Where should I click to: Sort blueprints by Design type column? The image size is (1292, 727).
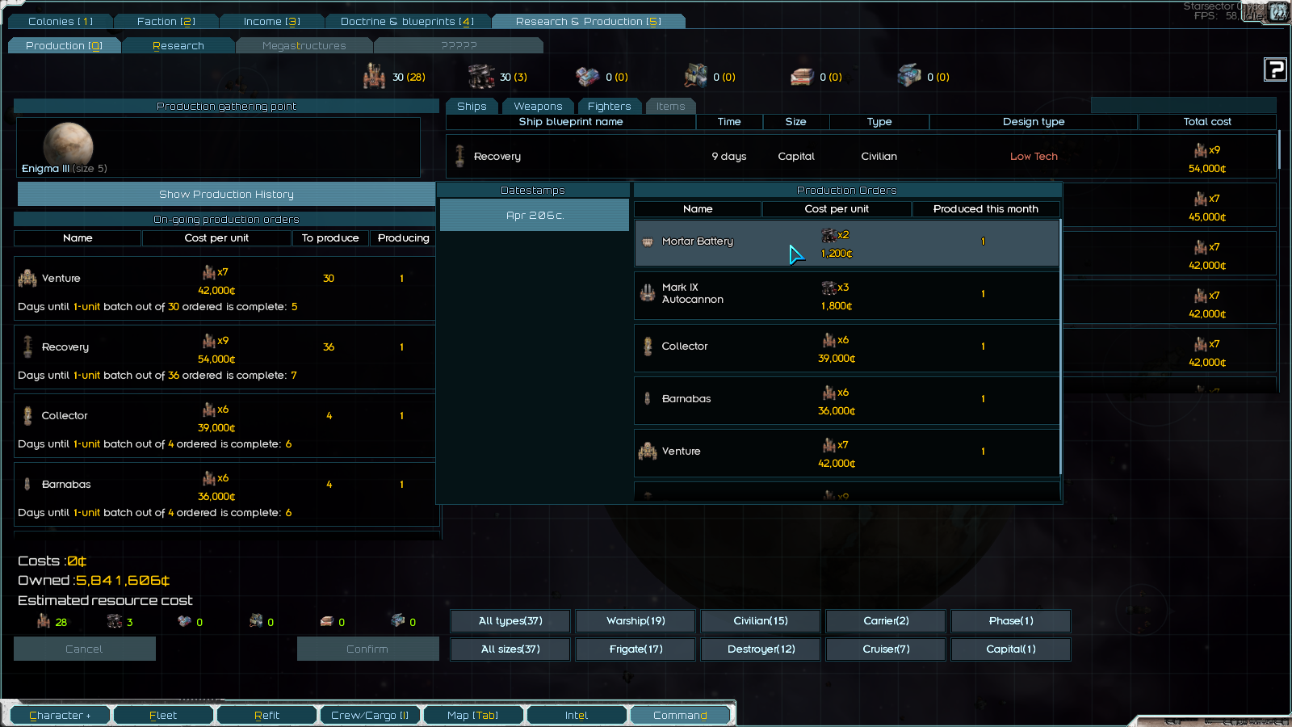(x=1034, y=122)
